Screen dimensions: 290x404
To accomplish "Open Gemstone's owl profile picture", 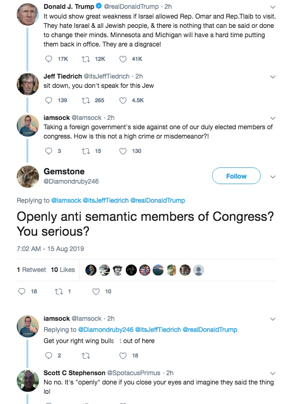I will pyautogui.click(x=27, y=177).
